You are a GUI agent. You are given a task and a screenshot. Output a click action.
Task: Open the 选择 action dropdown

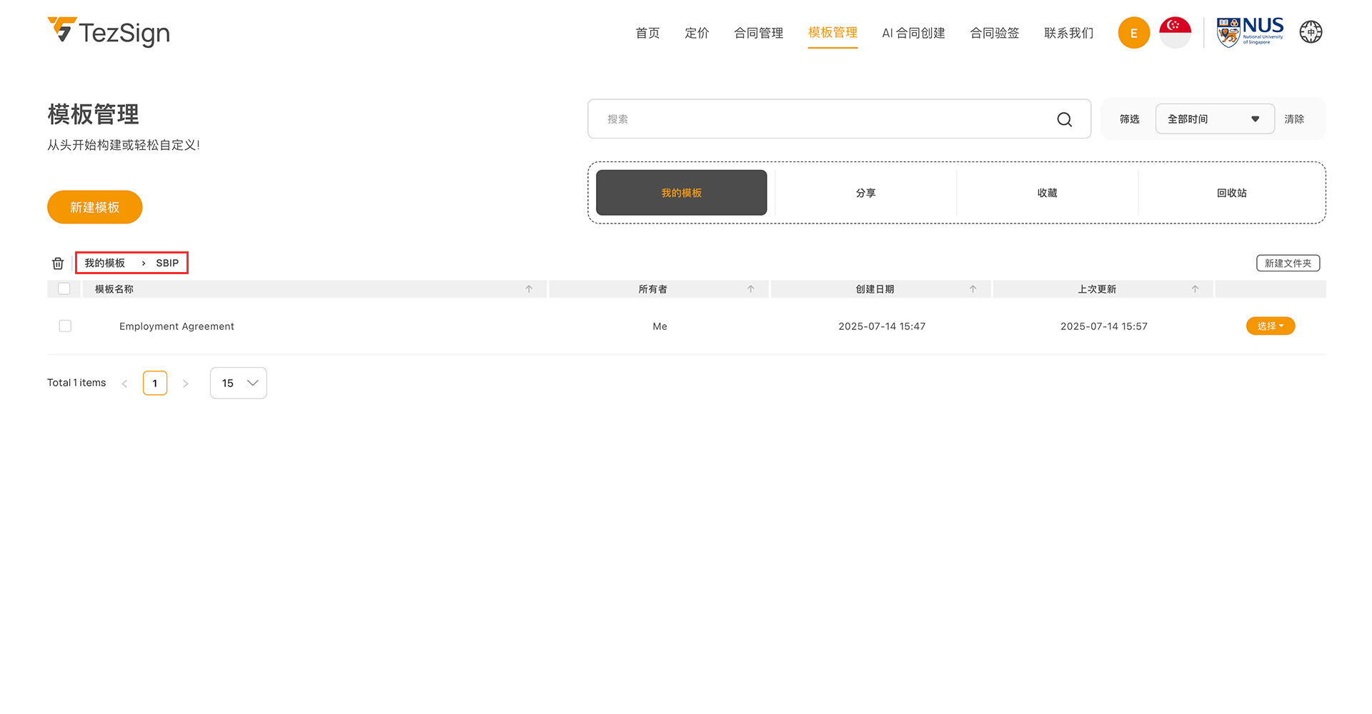click(1270, 326)
